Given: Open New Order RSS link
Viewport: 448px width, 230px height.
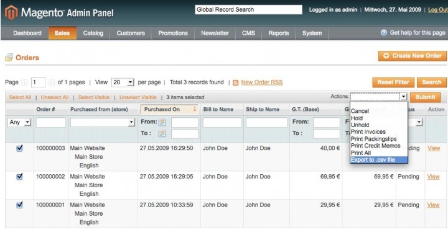Looking at the screenshot, I should point(262,82).
